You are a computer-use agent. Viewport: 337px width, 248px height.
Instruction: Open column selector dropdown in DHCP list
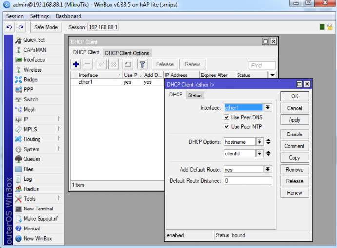(x=272, y=75)
